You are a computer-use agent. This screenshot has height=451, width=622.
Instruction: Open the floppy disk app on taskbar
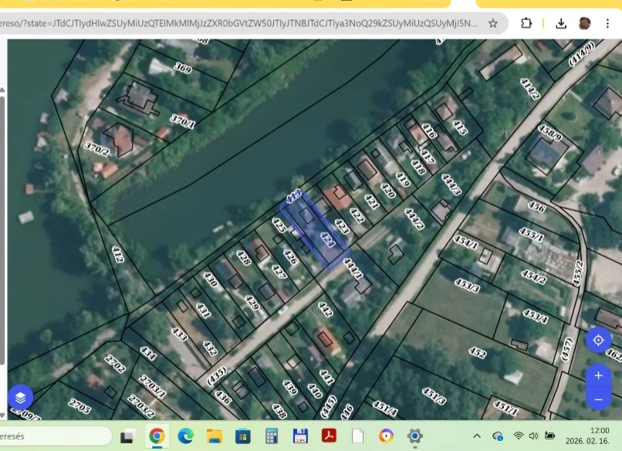[300, 436]
